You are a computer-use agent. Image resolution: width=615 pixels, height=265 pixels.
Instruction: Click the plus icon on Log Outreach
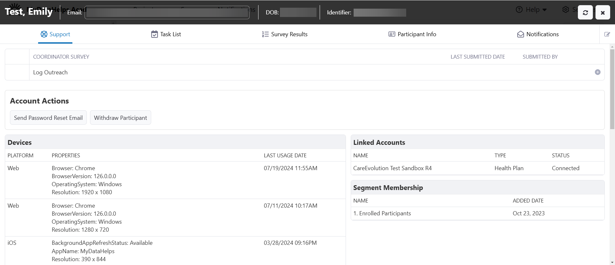click(597, 72)
